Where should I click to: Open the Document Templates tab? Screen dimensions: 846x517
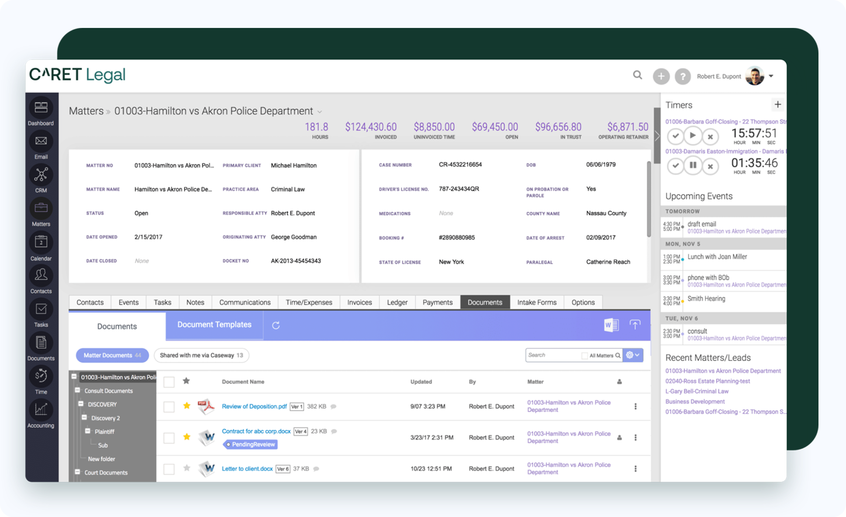click(x=214, y=325)
